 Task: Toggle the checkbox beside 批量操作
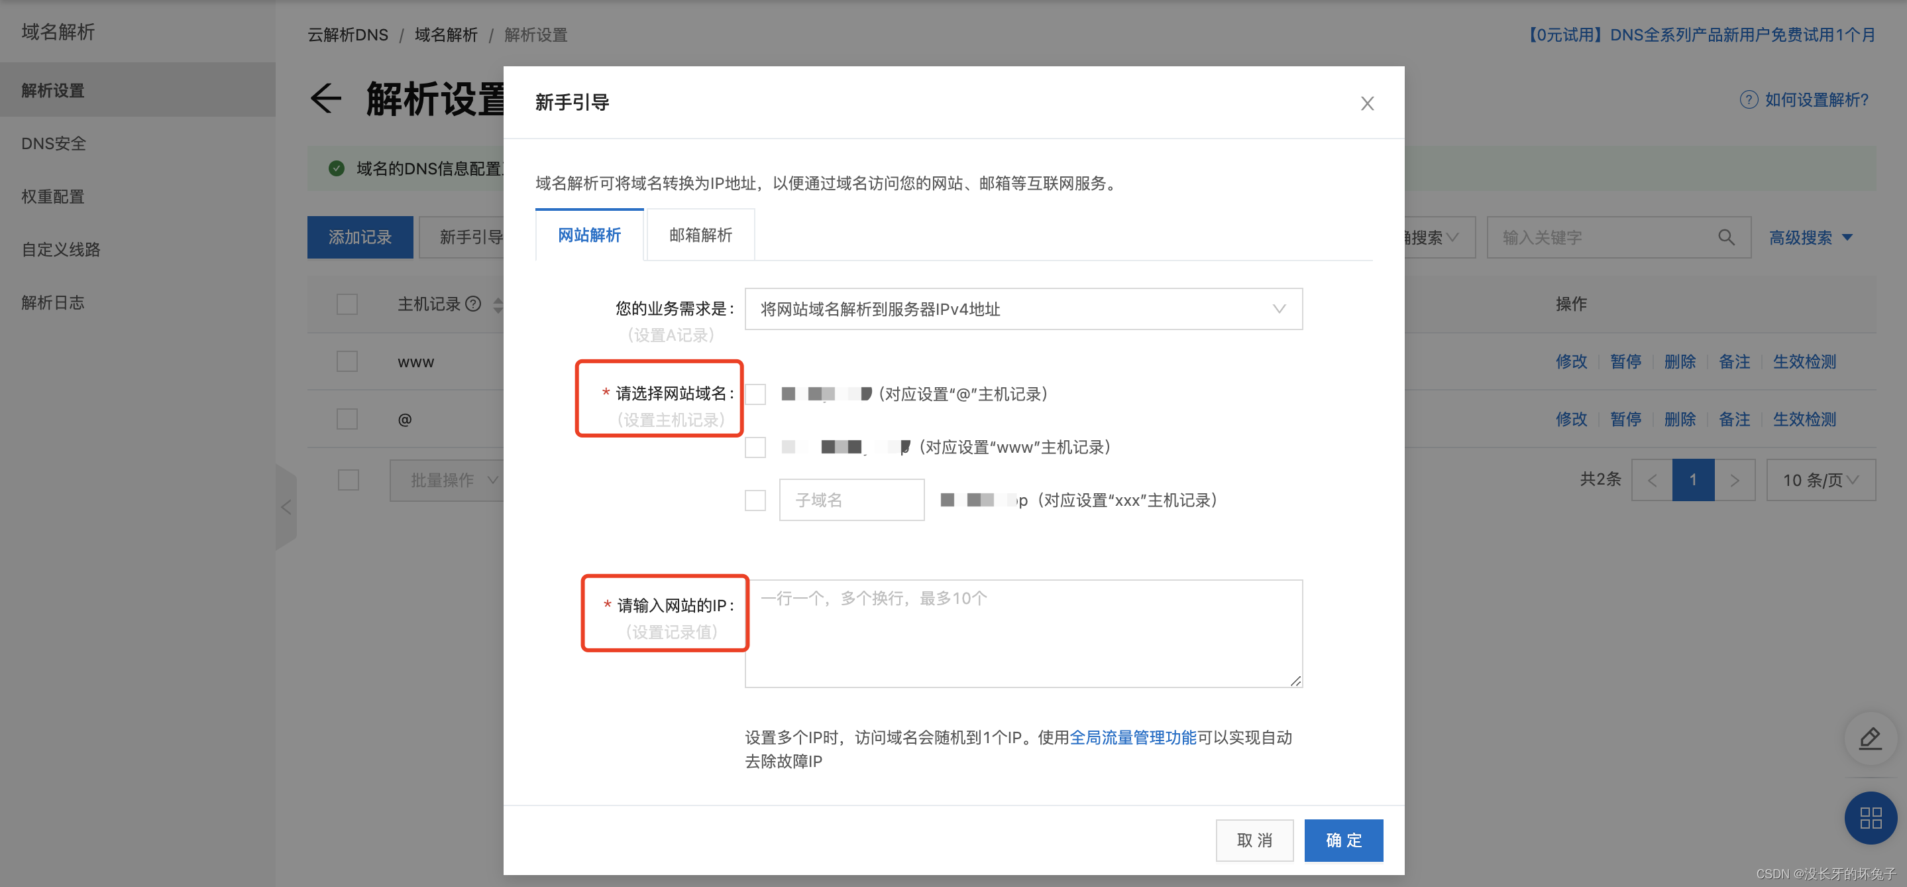pyautogui.click(x=348, y=480)
